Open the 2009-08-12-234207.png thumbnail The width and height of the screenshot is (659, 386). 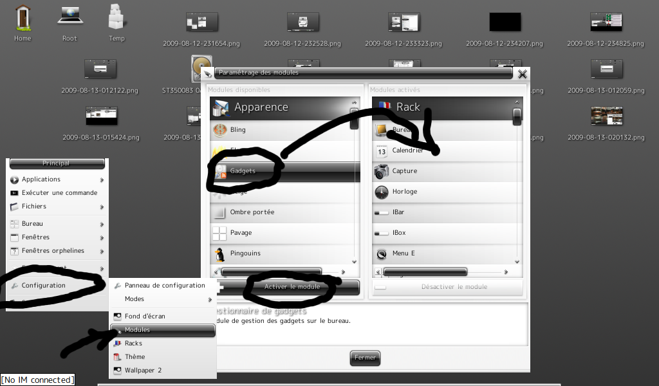[505, 22]
